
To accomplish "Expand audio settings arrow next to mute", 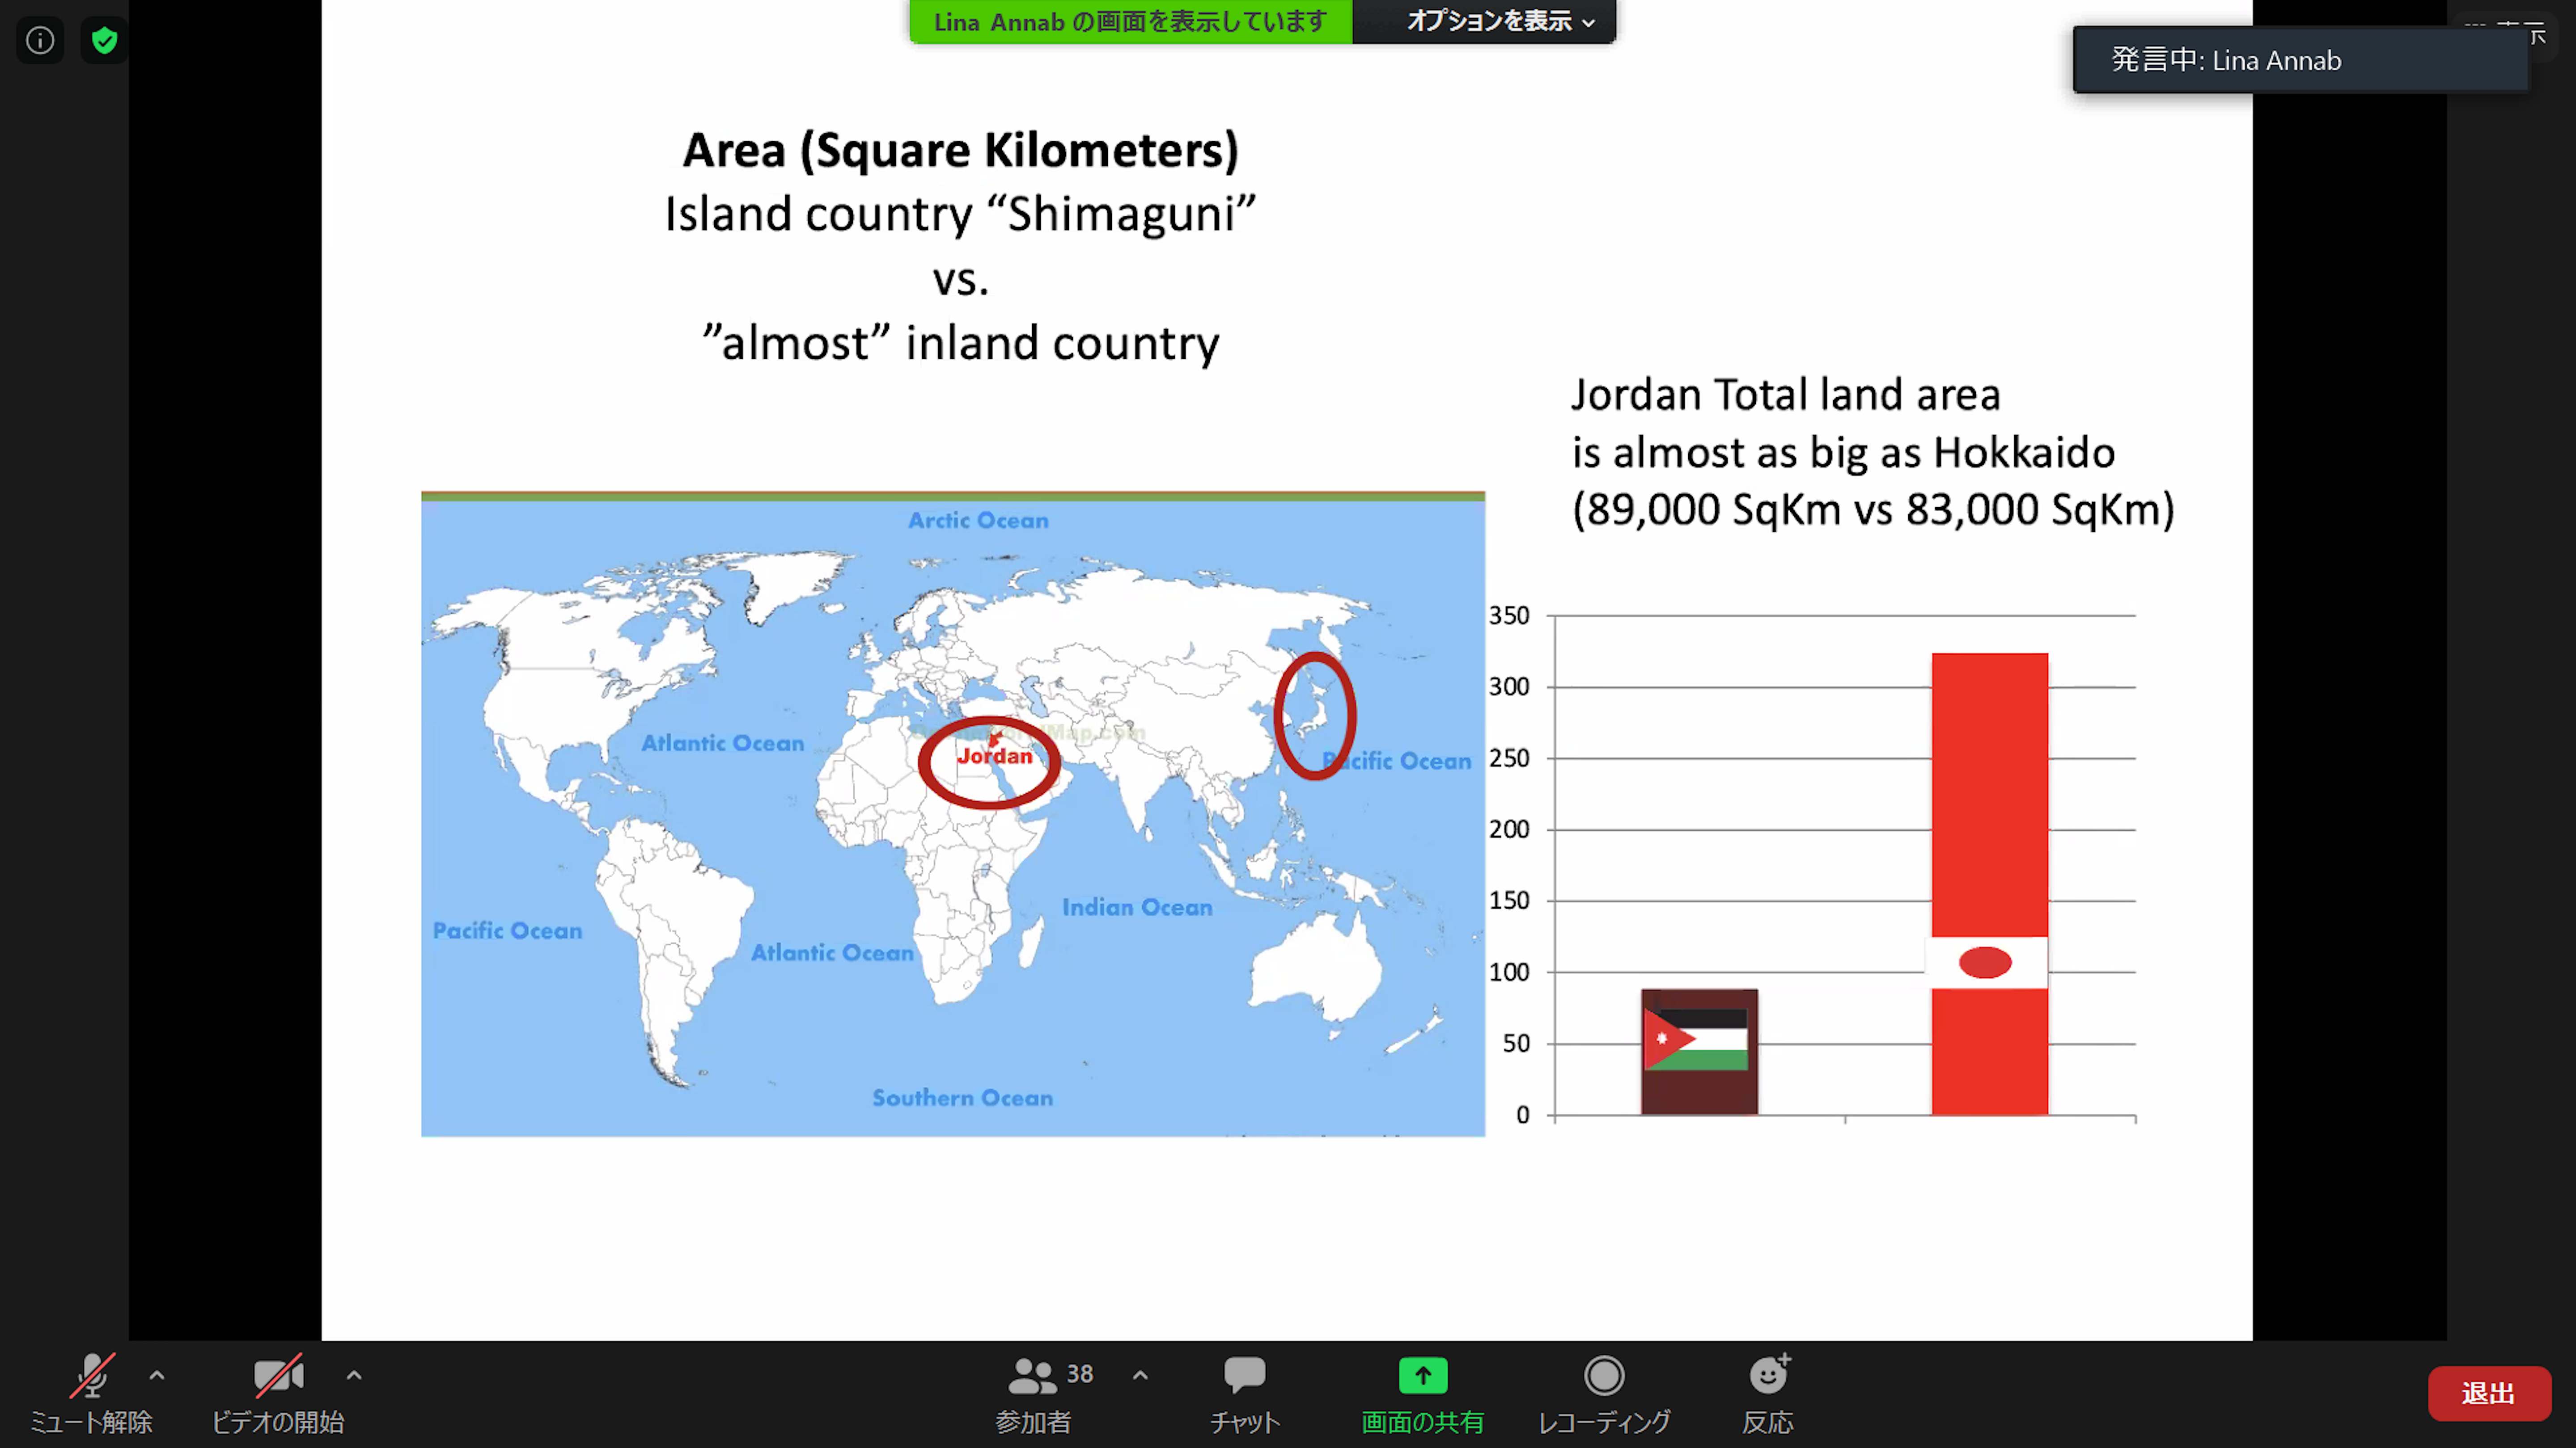I will pos(157,1375).
